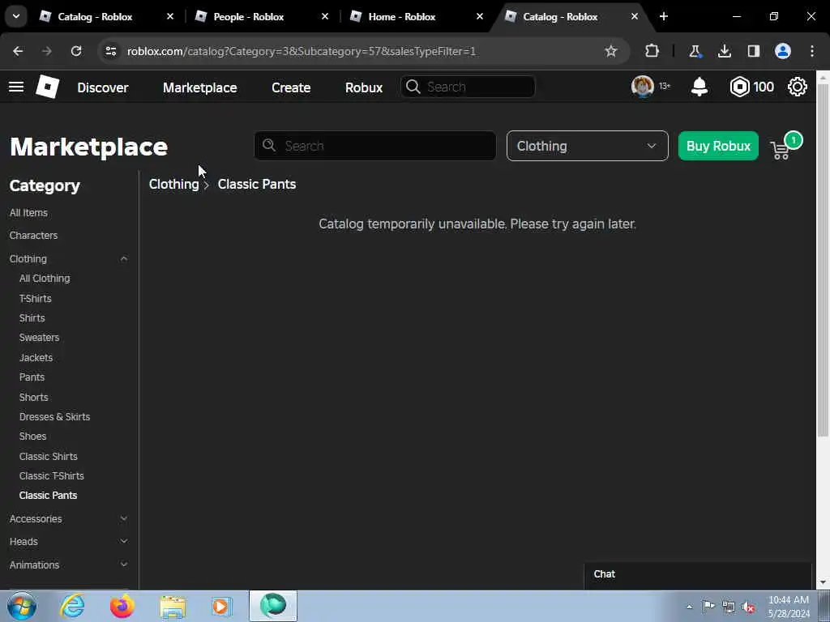The image size is (830, 622).
Task: Open Chrome three-dot menu
Action: [x=812, y=51]
